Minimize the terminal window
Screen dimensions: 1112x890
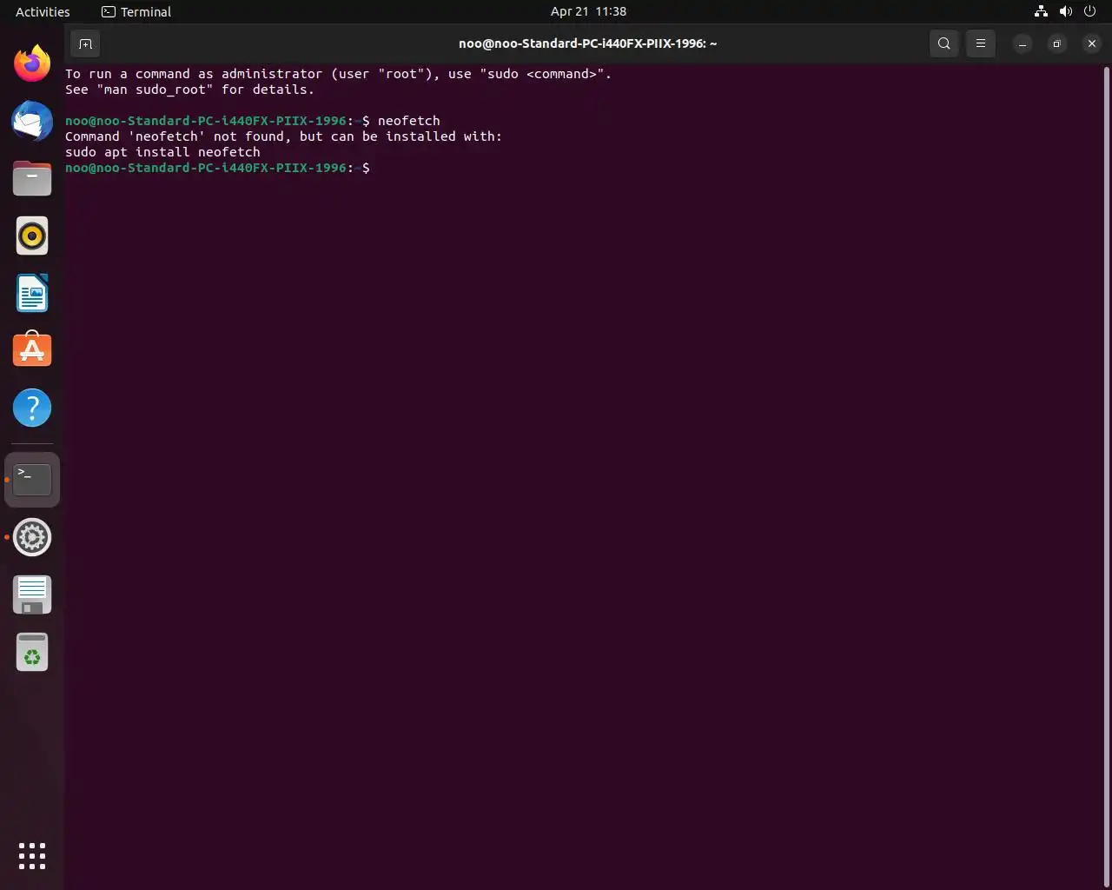1023,43
